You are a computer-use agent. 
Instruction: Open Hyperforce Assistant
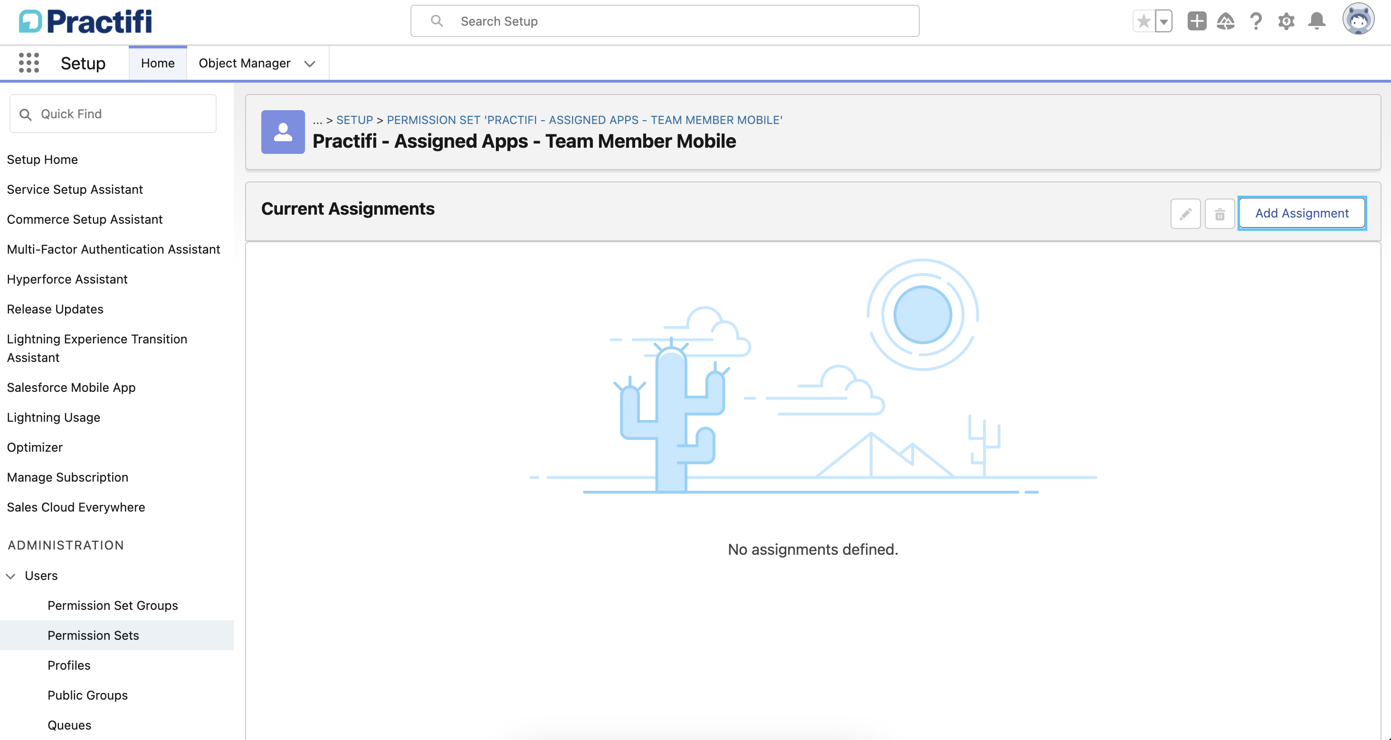coord(67,280)
